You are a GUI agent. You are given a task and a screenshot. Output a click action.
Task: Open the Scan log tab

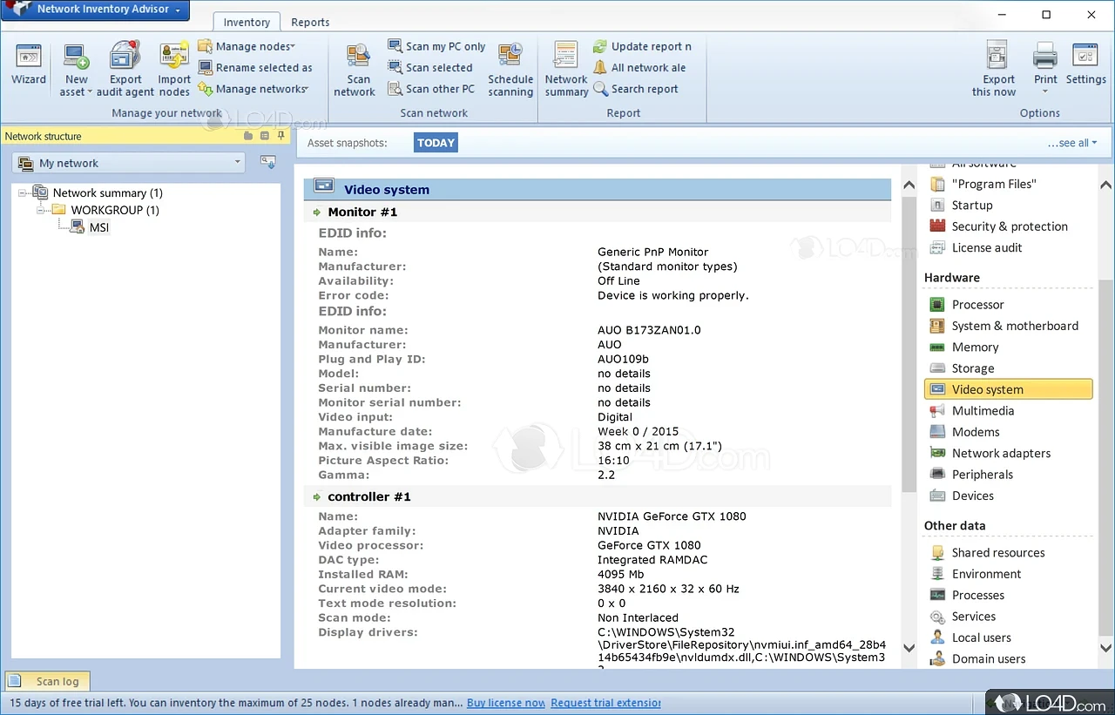(49, 681)
